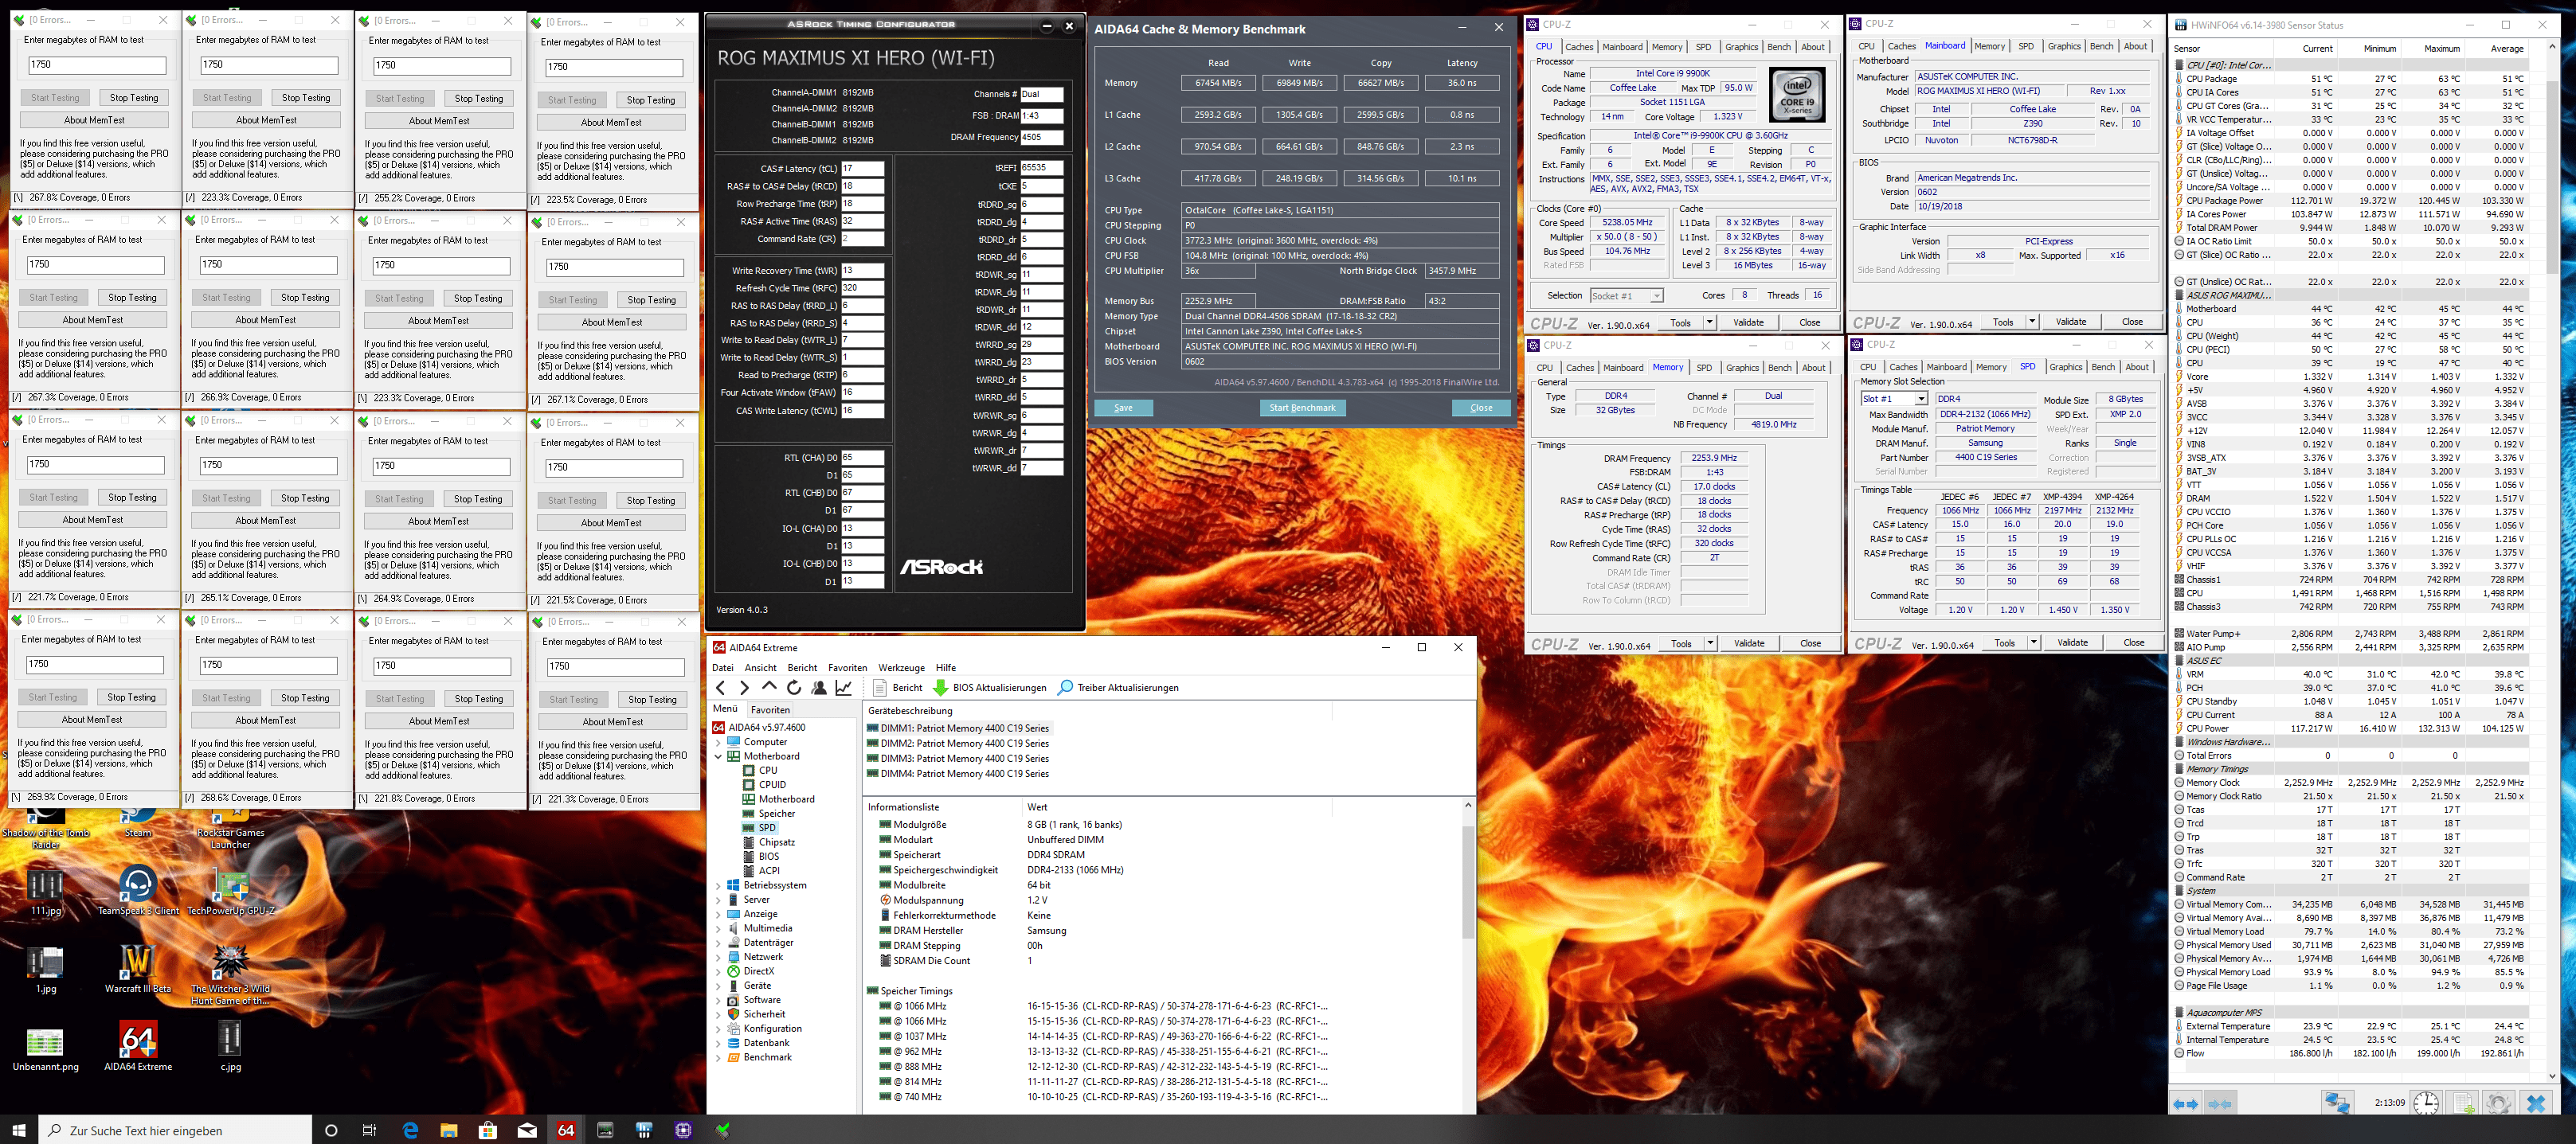Open Microsoft Store from taskbar
Image resolution: width=2576 pixels, height=1144 pixels.
point(488,1130)
